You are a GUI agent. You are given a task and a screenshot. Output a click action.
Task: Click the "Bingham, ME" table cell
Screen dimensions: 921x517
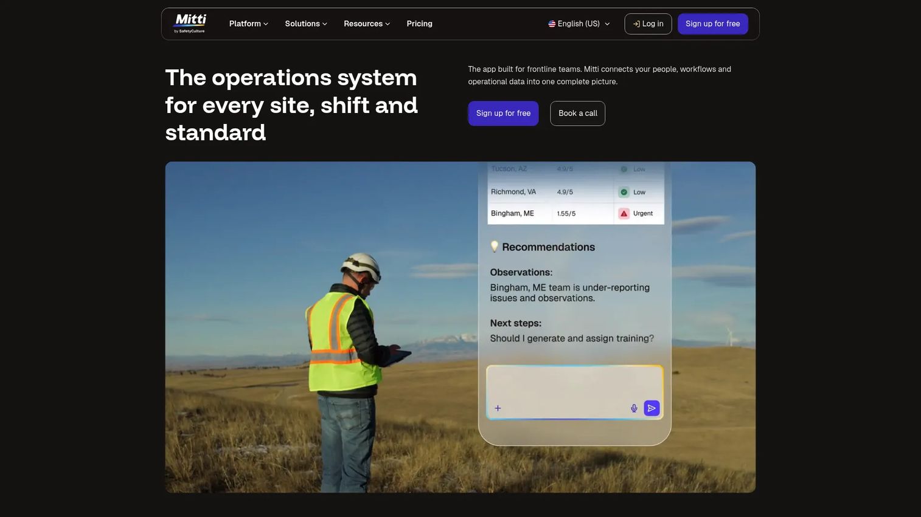coord(512,213)
